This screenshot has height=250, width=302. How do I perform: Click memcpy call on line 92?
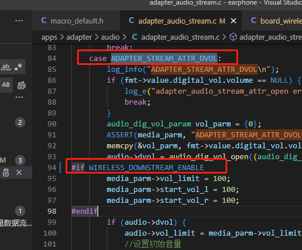pyautogui.click(x=120, y=146)
